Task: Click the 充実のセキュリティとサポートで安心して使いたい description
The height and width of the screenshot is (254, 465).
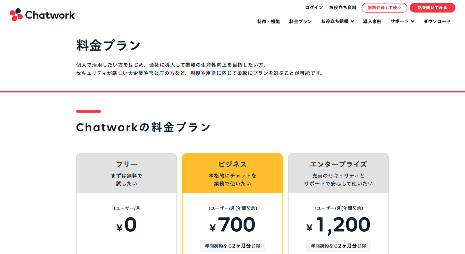Action: tap(338, 180)
